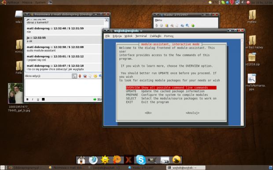Toggle Enter-sends-message button in chat window
This screenshot has height=170, width=273.
[74, 76]
